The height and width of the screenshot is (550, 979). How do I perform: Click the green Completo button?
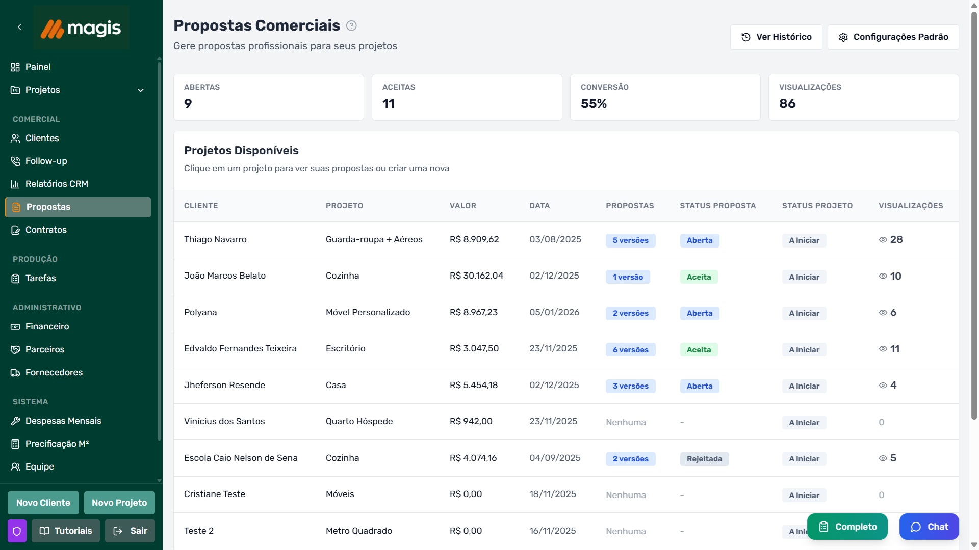[x=847, y=527]
